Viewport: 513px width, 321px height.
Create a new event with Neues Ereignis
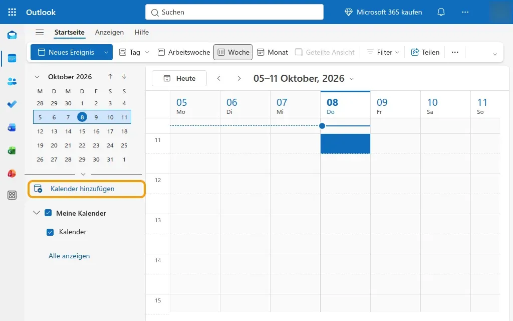66,52
